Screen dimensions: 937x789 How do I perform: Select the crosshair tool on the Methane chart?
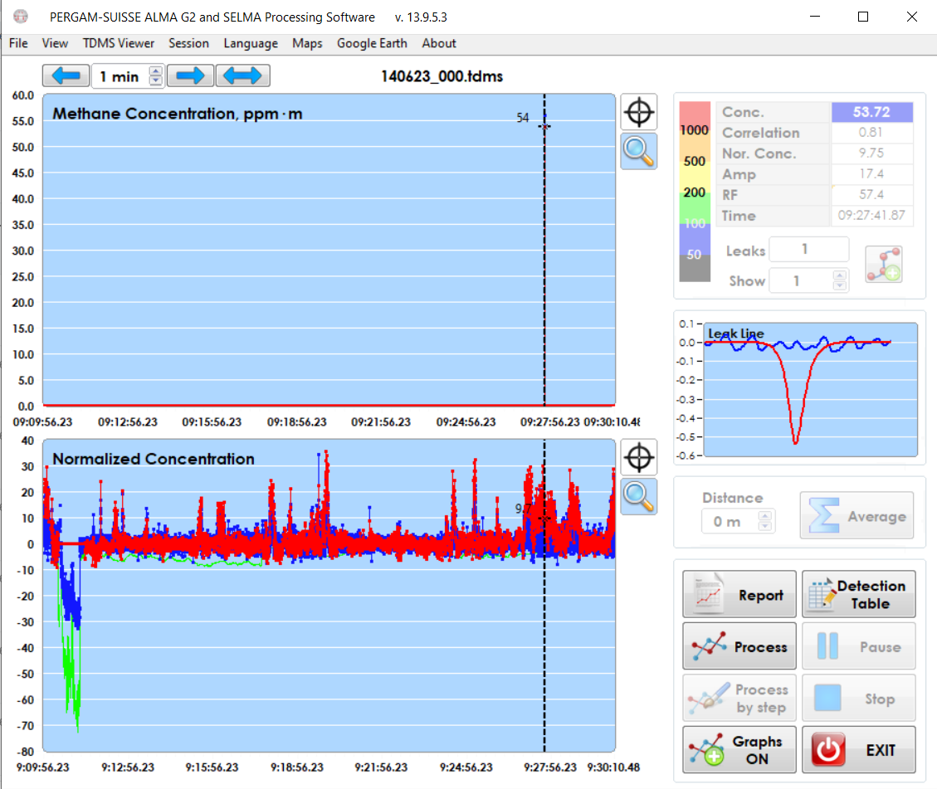click(x=638, y=111)
